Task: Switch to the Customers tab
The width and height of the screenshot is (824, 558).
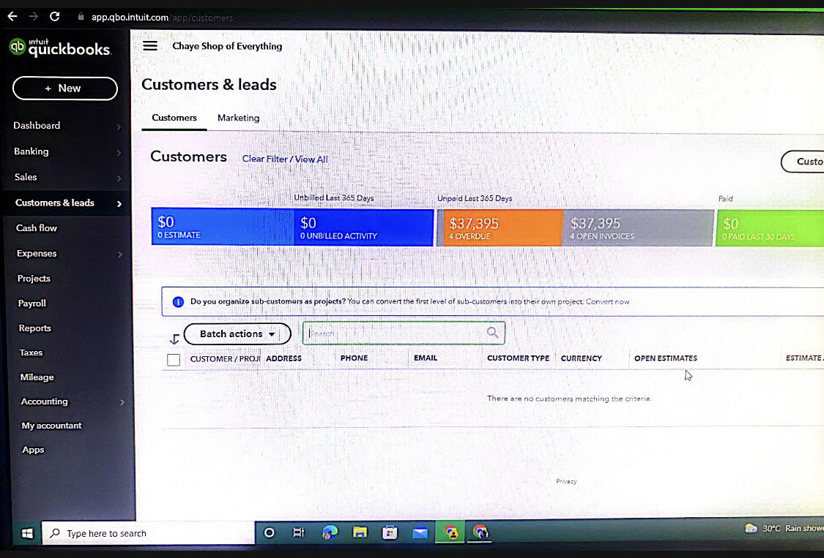Action: (174, 118)
